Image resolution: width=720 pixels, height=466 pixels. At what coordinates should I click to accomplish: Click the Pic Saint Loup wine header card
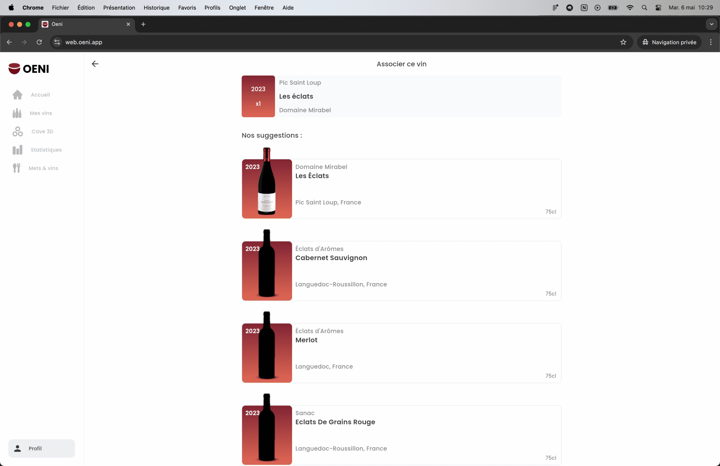401,96
